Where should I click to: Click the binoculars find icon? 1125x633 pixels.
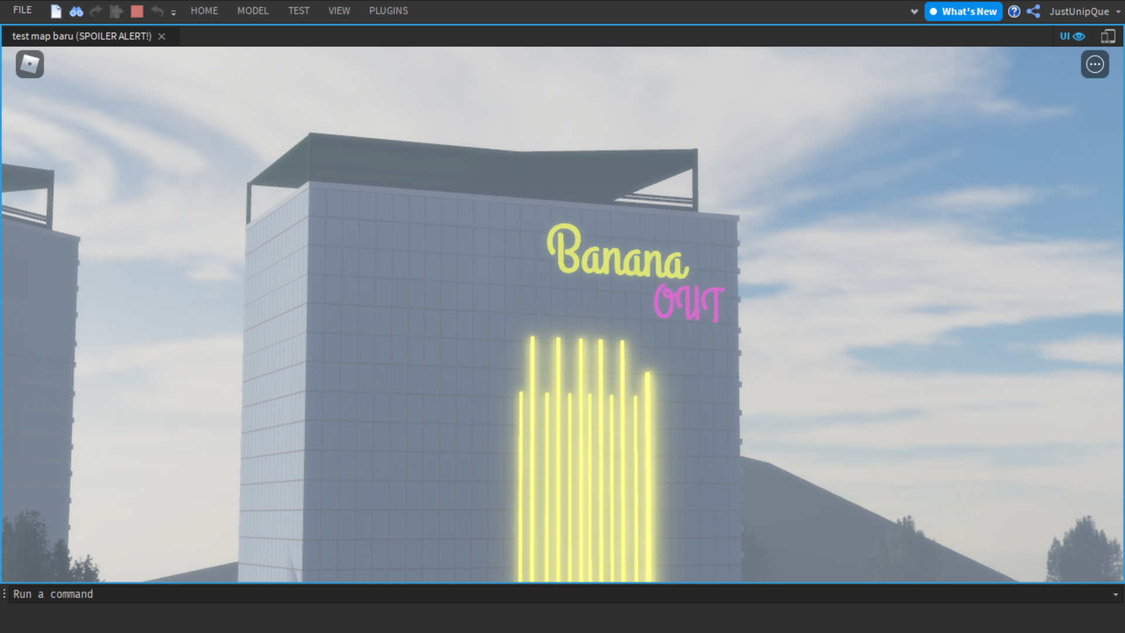pyautogui.click(x=76, y=11)
